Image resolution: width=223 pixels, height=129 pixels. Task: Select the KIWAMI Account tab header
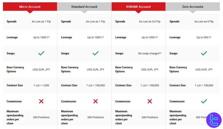(x=138, y=7)
